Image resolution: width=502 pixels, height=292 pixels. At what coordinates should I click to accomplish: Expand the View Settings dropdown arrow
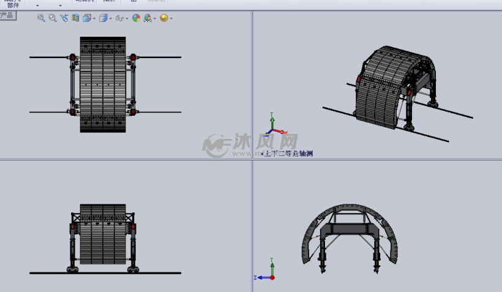pos(171,19)
